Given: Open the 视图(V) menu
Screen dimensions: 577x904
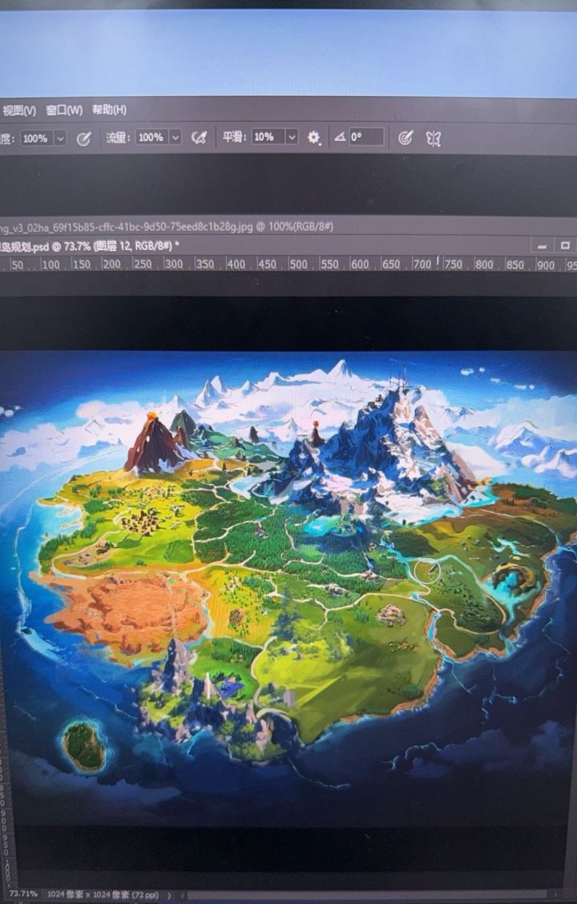Looking at the screenshot, I should coord(18,110).
